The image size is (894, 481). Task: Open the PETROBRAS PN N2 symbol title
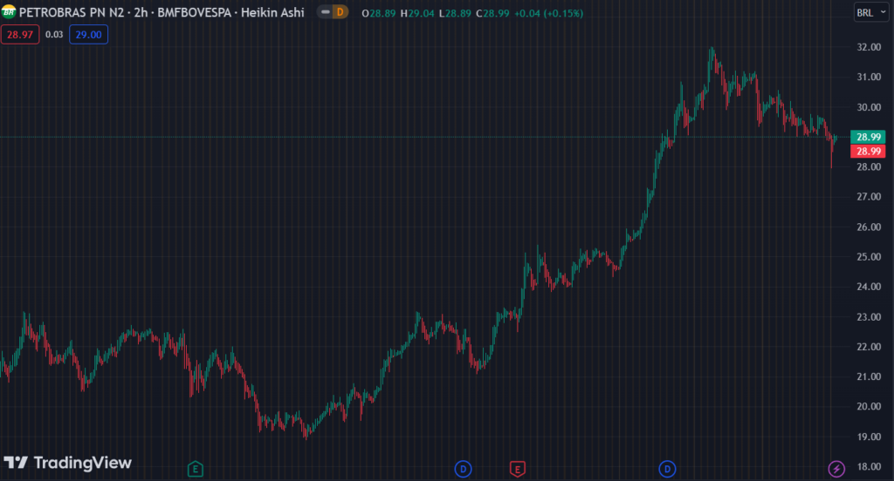point(72,12)
